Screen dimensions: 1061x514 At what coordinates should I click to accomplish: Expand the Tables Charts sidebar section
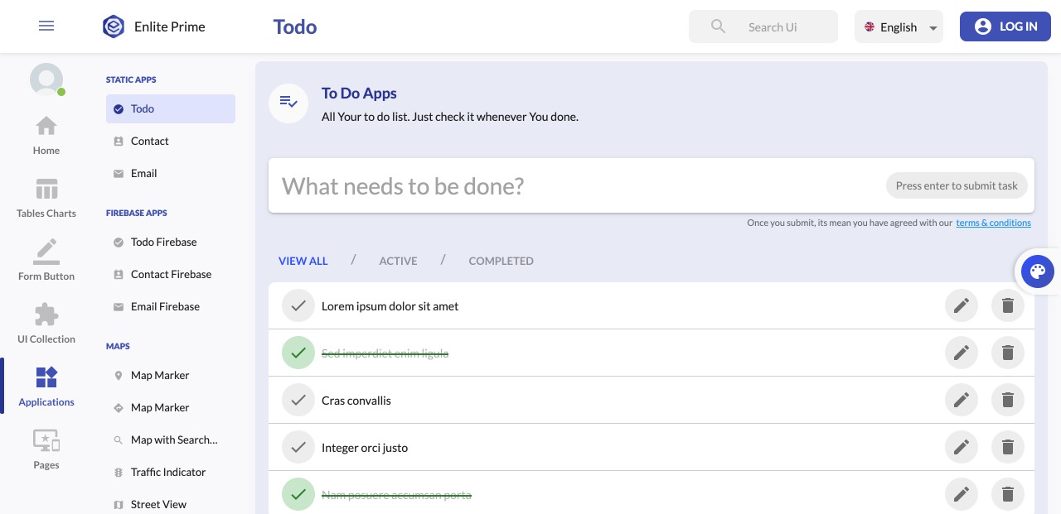46,190
